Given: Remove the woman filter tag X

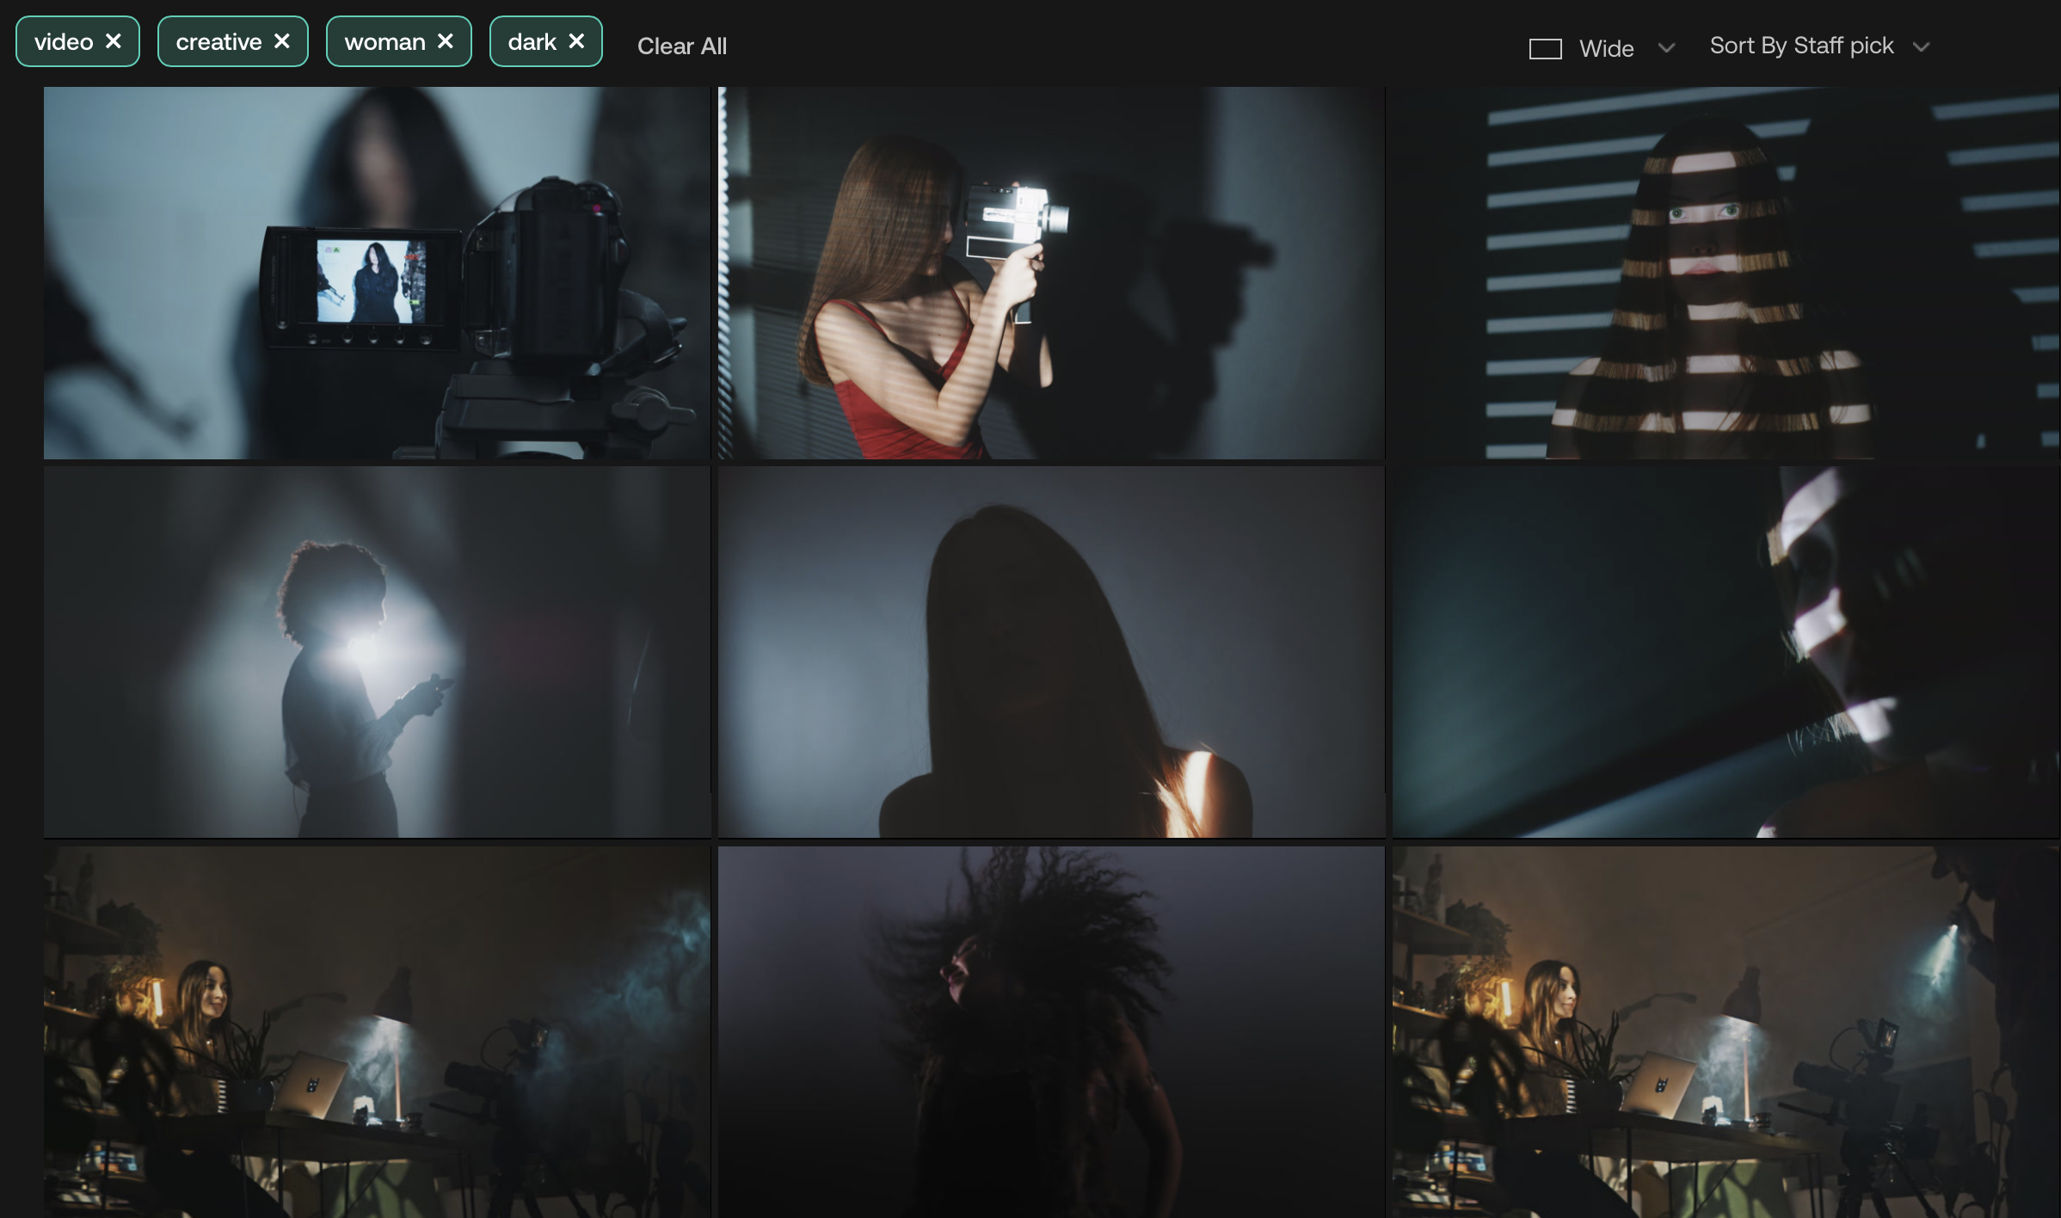Looking at the screenshot, I should coord(445,41).
